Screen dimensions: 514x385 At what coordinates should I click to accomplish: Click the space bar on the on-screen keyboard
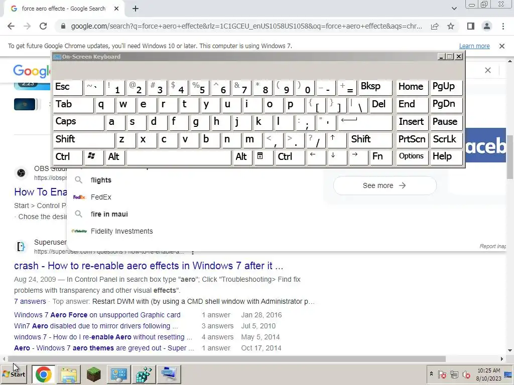point(179,157)
